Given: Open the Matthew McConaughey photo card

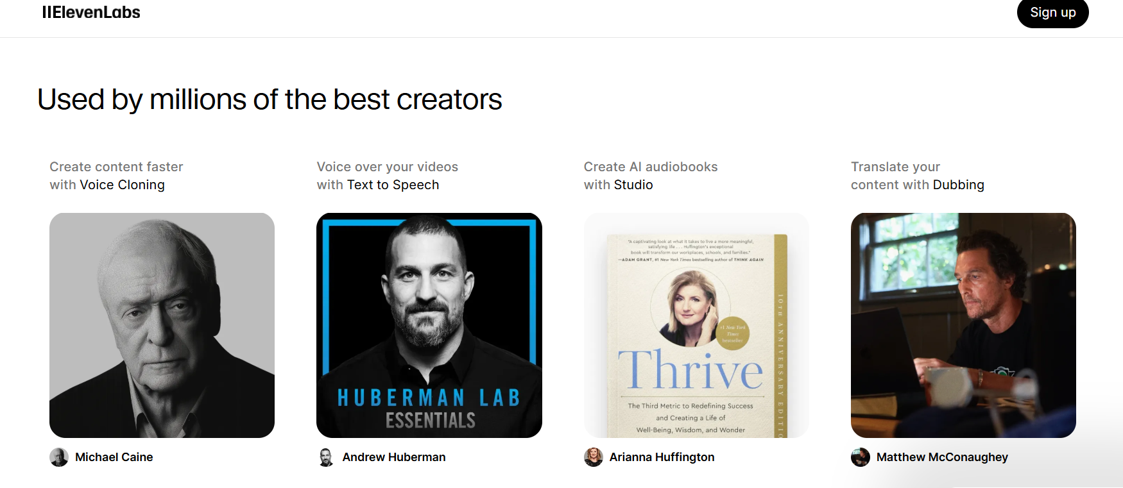Looking at the screenshot, I should (963, 325).
